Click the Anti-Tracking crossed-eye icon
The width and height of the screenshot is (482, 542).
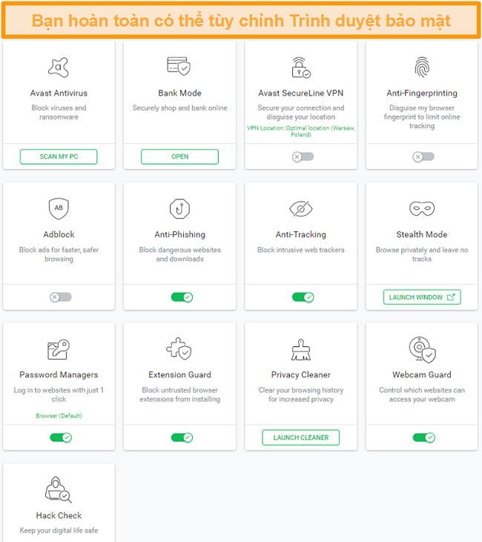(x=301, y=209)
